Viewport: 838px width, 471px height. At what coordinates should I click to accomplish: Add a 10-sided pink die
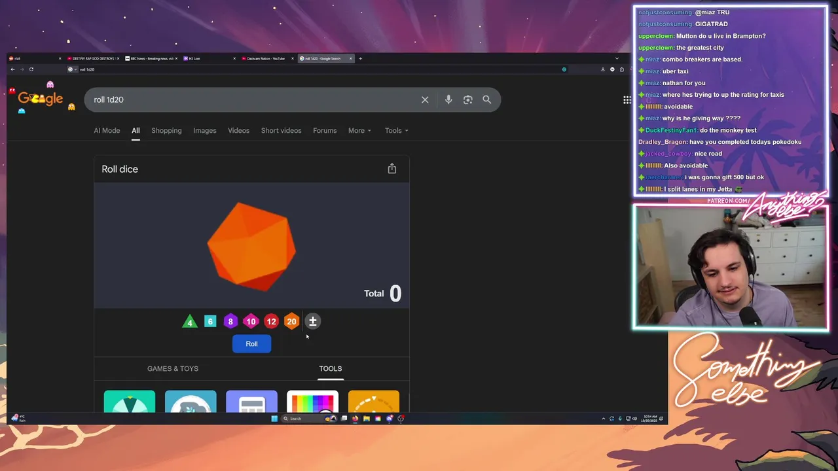point(251,321)
